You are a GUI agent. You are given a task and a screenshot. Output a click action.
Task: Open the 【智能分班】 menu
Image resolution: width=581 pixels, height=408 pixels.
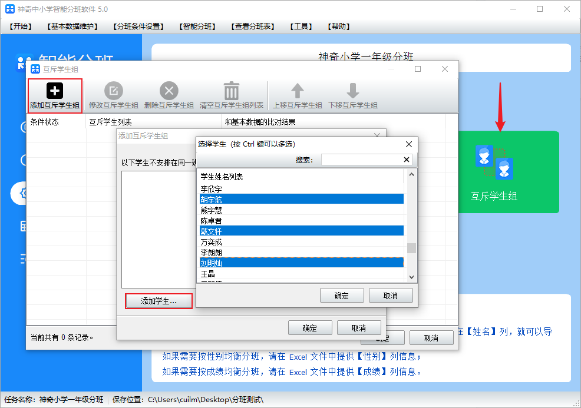click(197, 26)
